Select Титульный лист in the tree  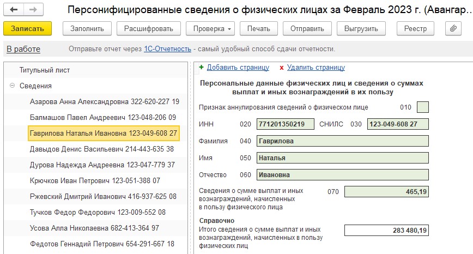click(45, 70)
